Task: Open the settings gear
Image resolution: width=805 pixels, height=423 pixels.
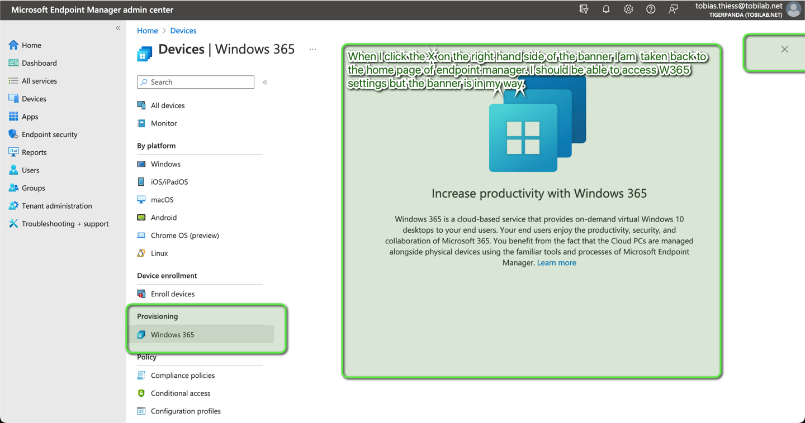Action: (628, 9)
